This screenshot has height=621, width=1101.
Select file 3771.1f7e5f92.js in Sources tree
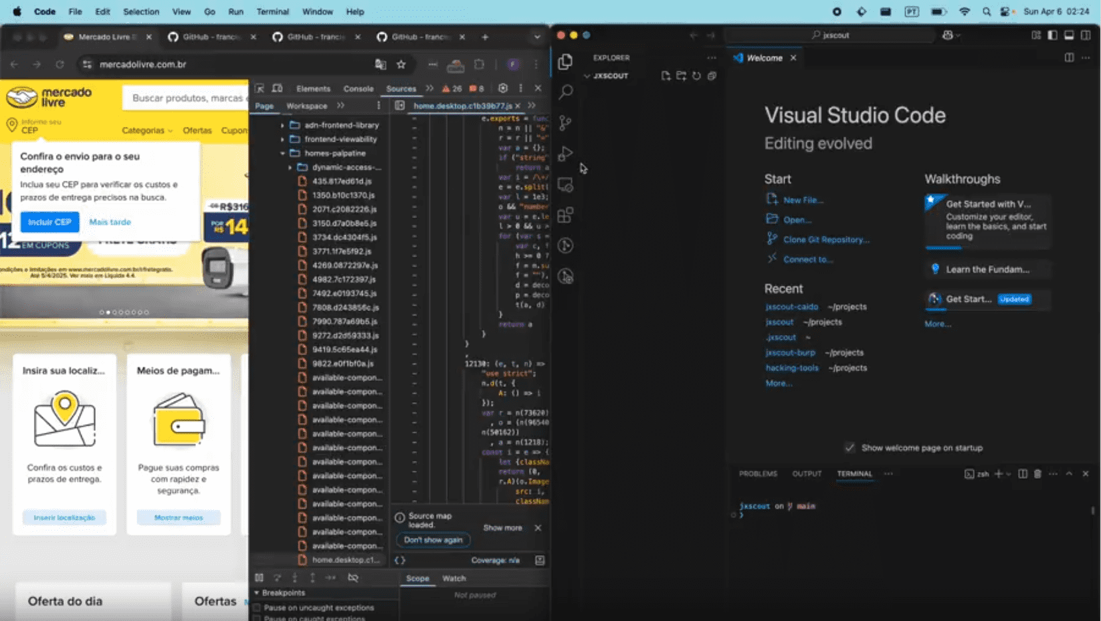click(342, 251)
